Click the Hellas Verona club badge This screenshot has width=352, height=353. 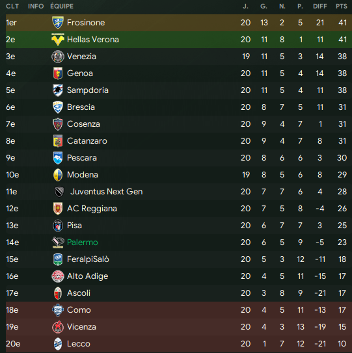(58, 40)
